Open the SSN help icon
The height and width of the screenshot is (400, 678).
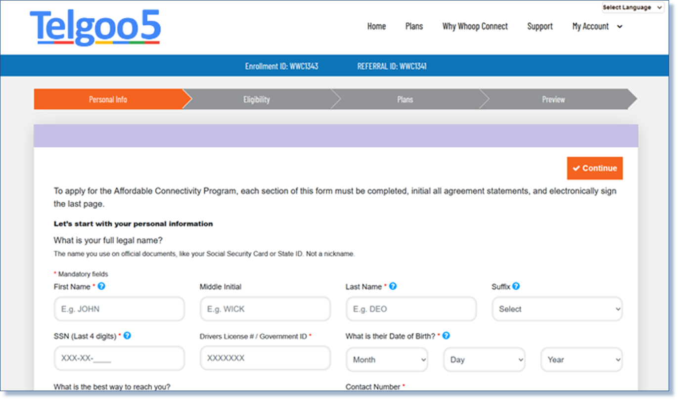tap(127, 335)
